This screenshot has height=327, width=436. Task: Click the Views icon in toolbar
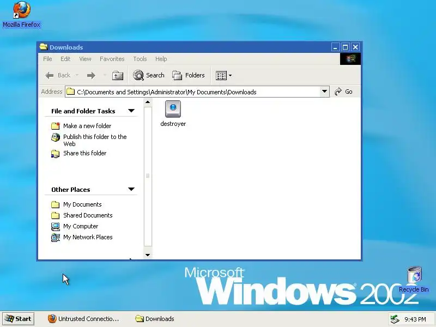(221, 75)
